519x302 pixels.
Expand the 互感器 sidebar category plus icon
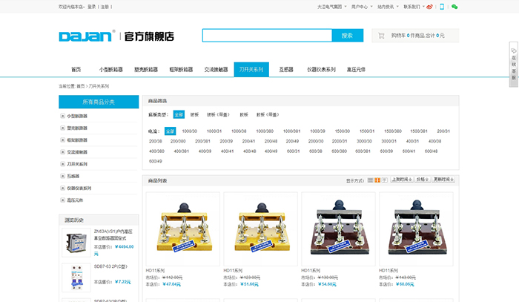(62, 176)
